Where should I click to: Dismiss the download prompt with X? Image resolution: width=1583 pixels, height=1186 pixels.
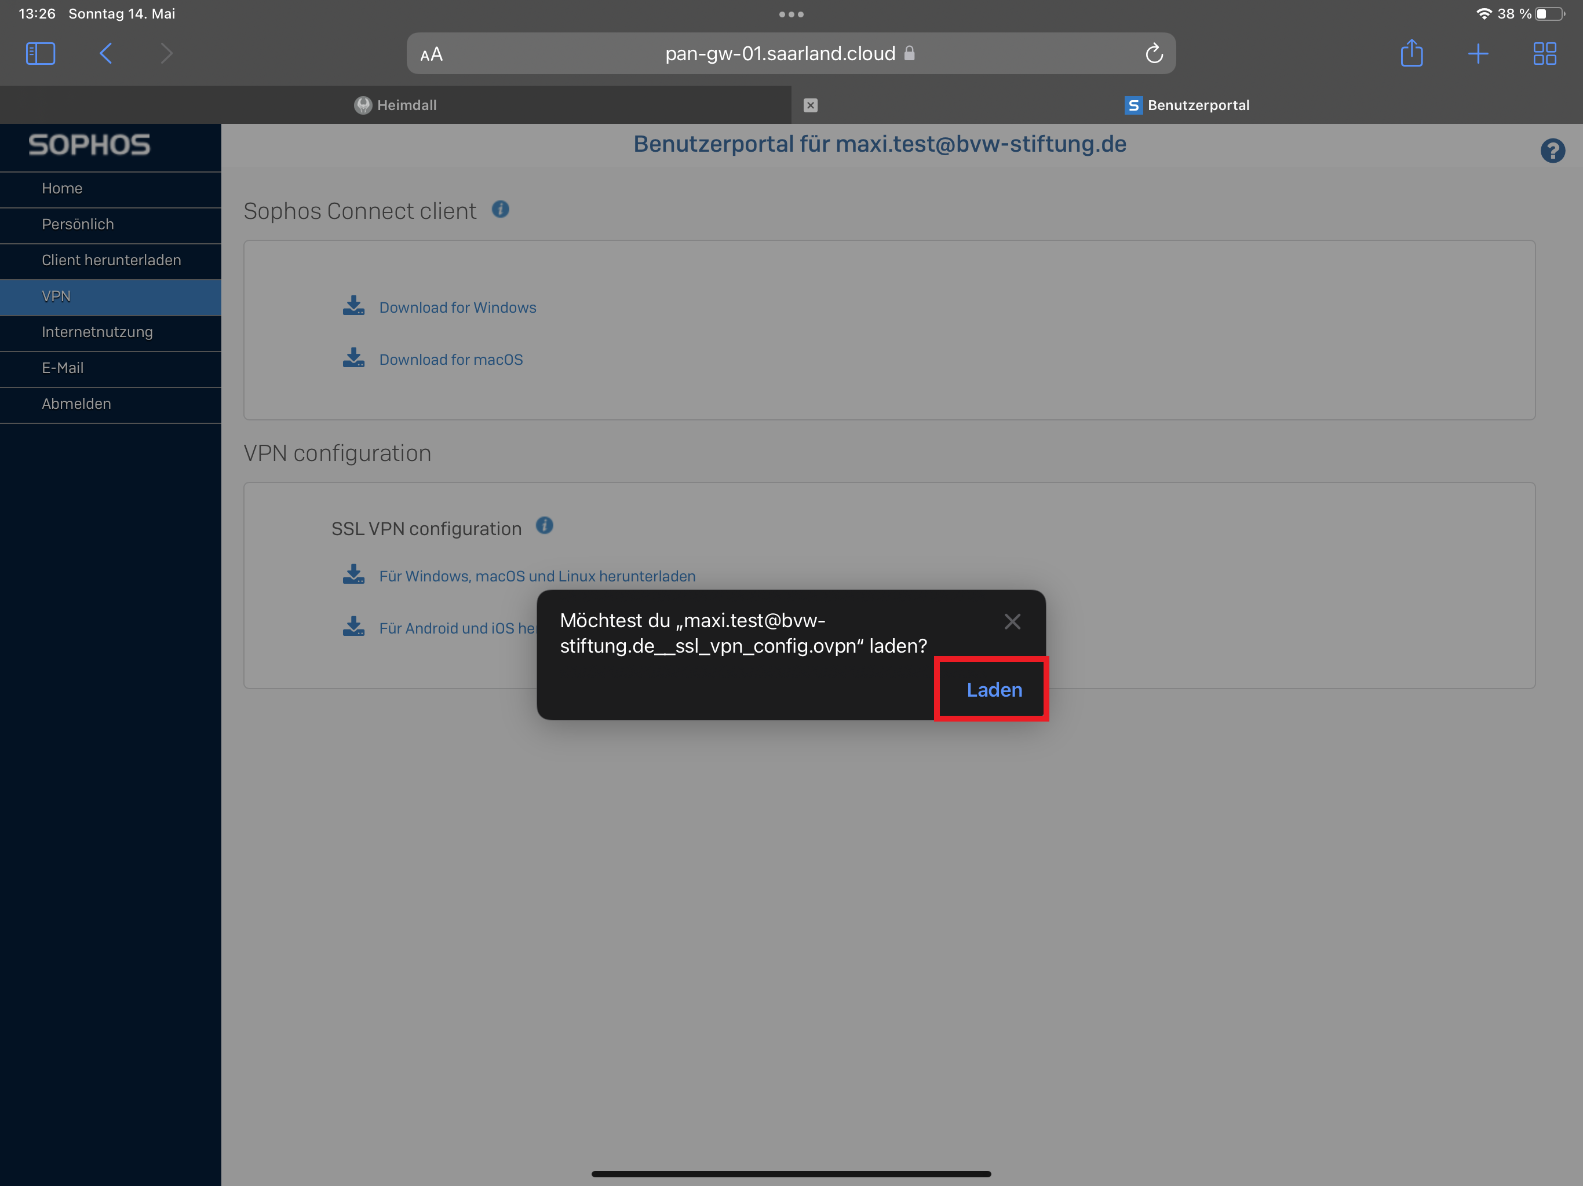[x=1012, y=621]
